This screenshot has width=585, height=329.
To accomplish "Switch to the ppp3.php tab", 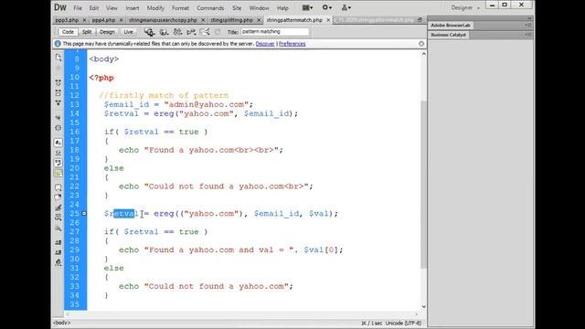I will (67, 20).
